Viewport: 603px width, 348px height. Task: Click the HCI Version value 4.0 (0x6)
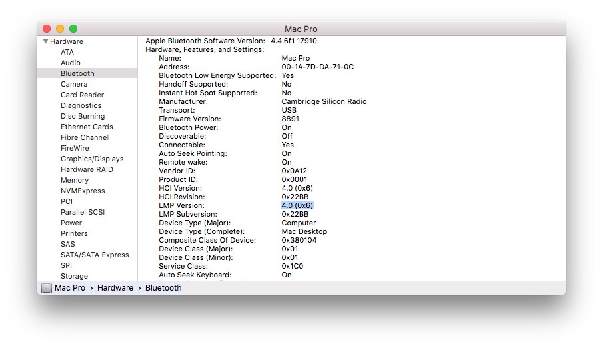[297, 188]
